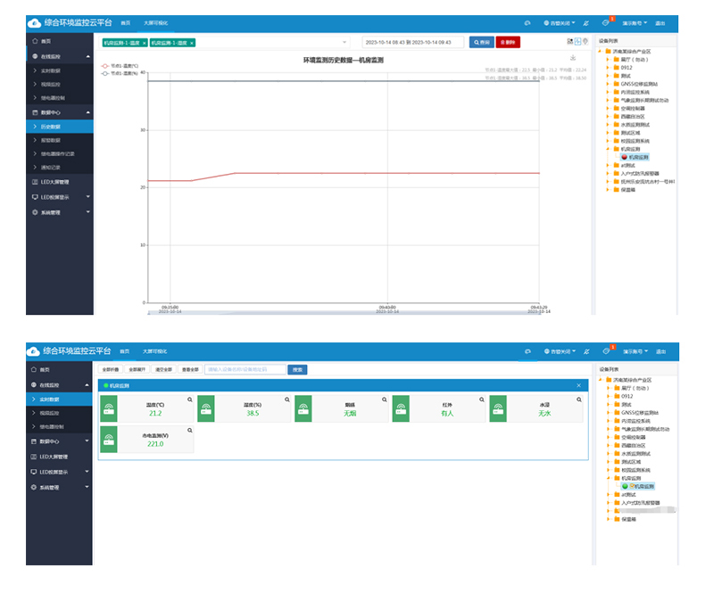The image size is (705, 593).
Task: Switch to map pin view icon beside delete
Action: click(585, 41)
